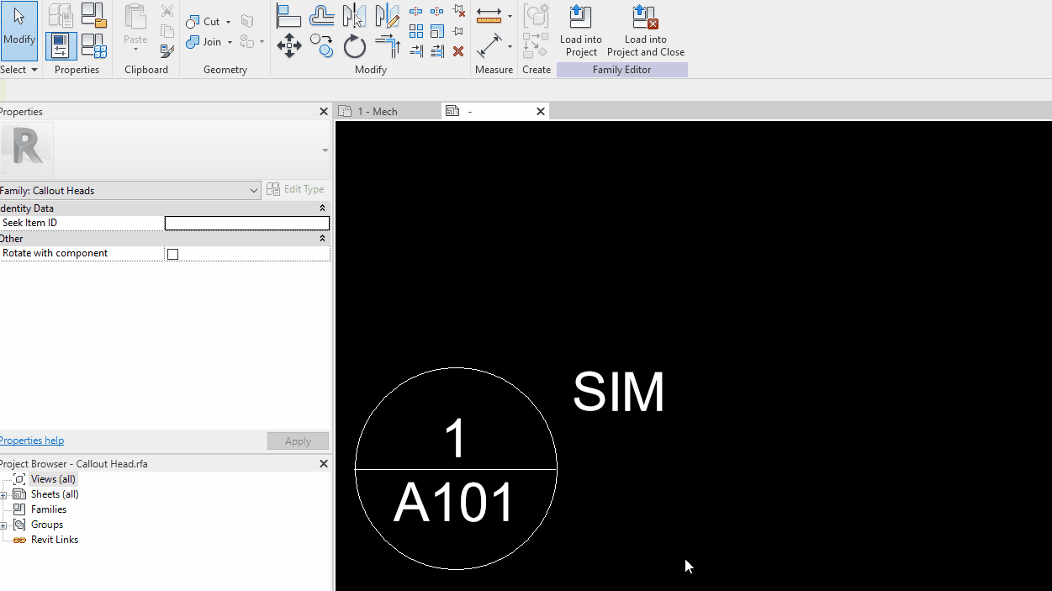Click inside the Seek Item ID field
Image resolution: width=1052 pixels, height=591 pixels.
[x=246, y=223]
